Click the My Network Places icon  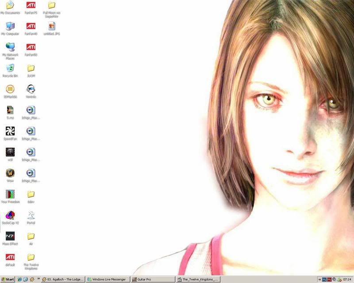click(10, 47)
